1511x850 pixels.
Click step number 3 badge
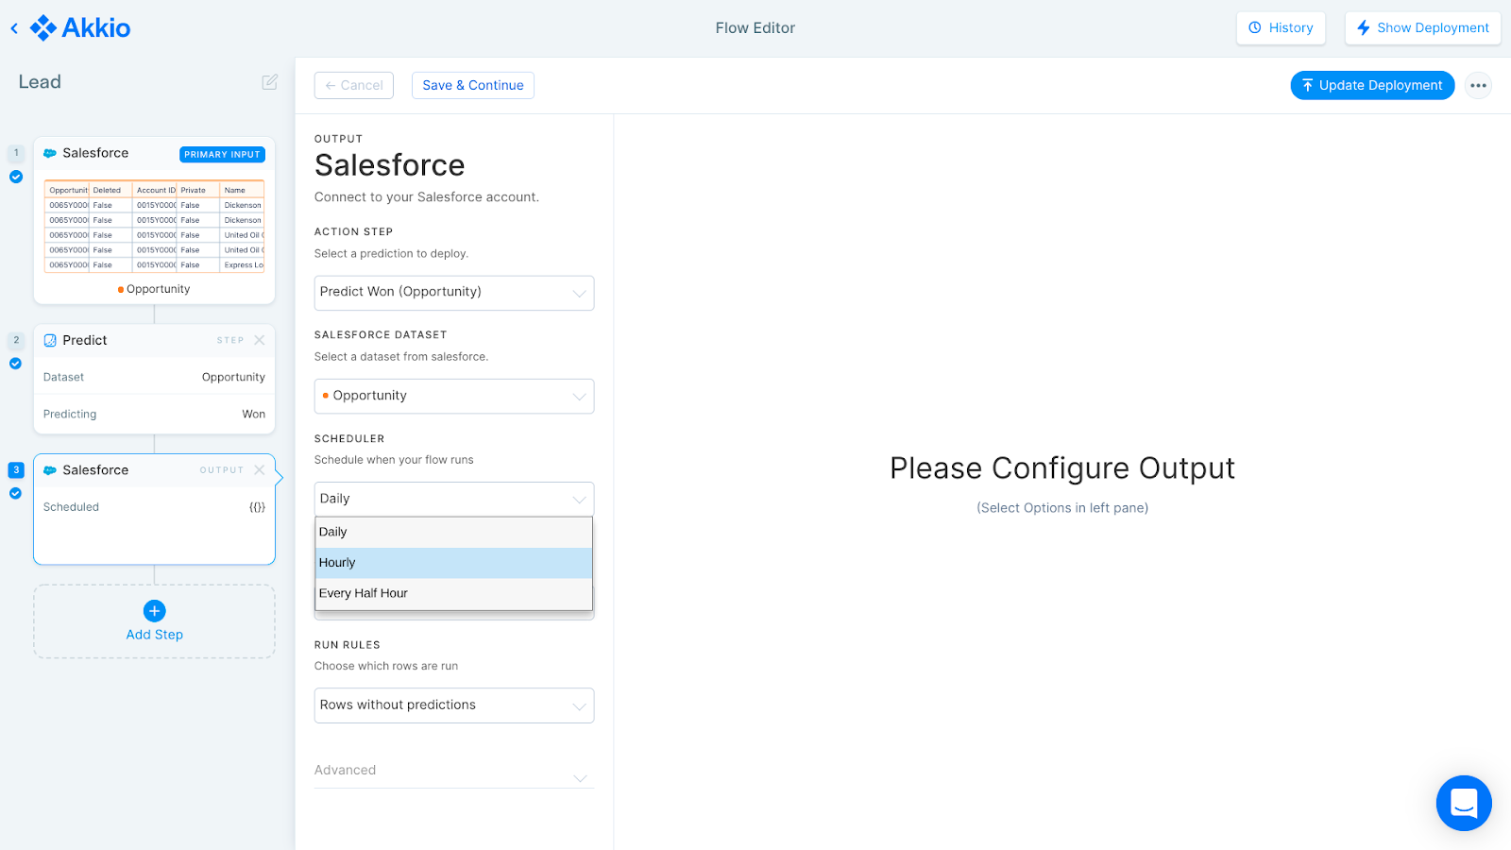16,470
